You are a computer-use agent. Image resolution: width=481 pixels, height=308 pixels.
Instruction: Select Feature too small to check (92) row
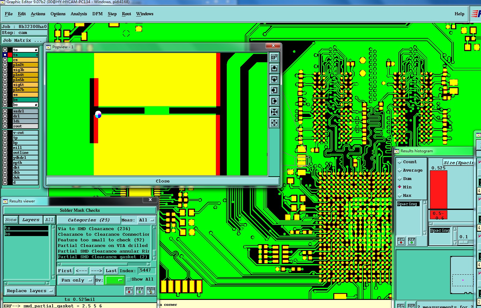[103, 240]
